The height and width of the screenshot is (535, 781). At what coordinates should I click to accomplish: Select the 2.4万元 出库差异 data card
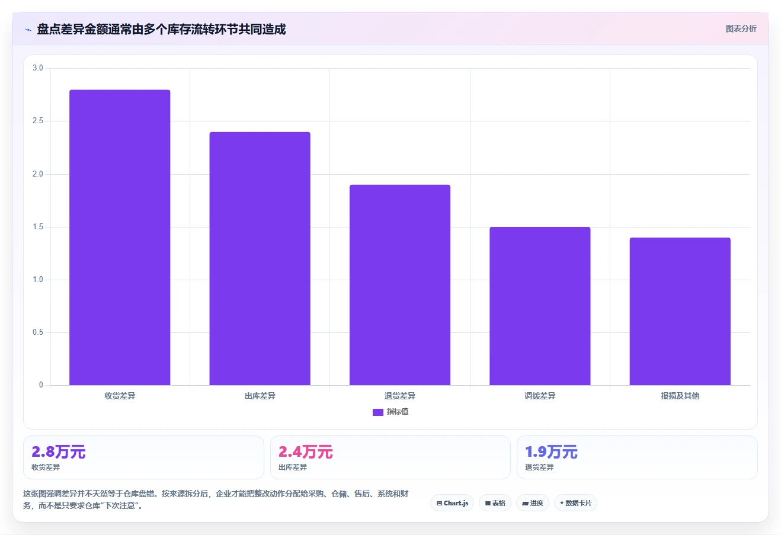[390, 457]
